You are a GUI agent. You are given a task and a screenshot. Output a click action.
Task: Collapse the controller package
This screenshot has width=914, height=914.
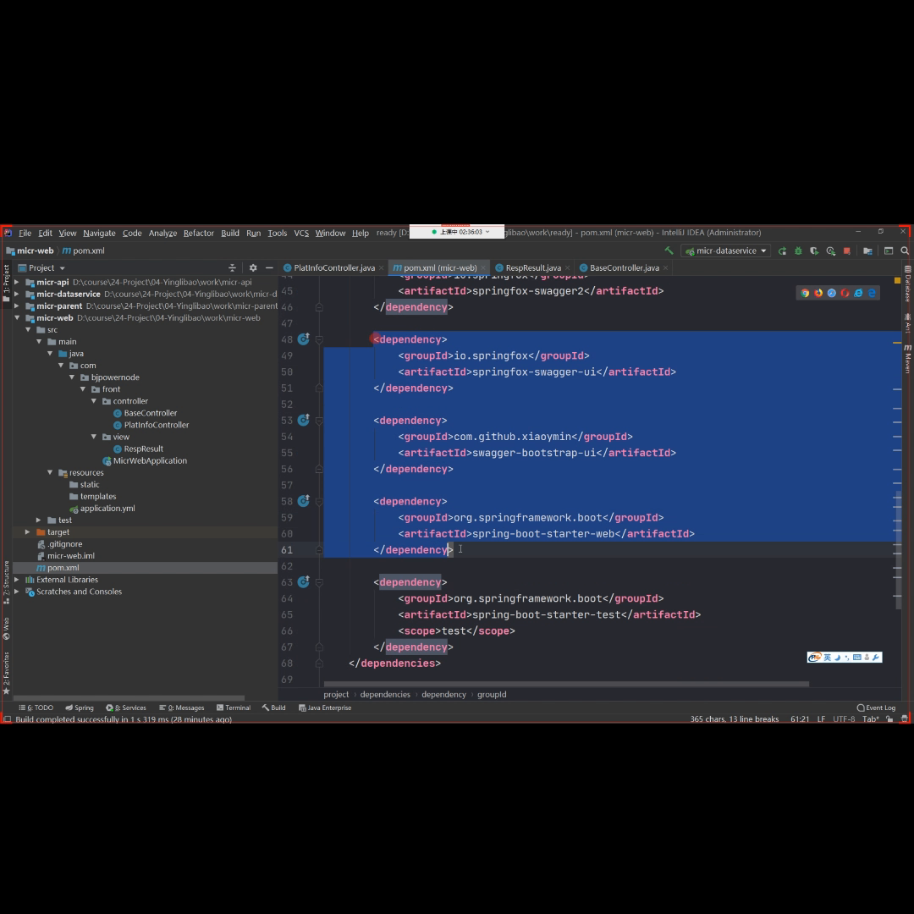click(94, 402)
